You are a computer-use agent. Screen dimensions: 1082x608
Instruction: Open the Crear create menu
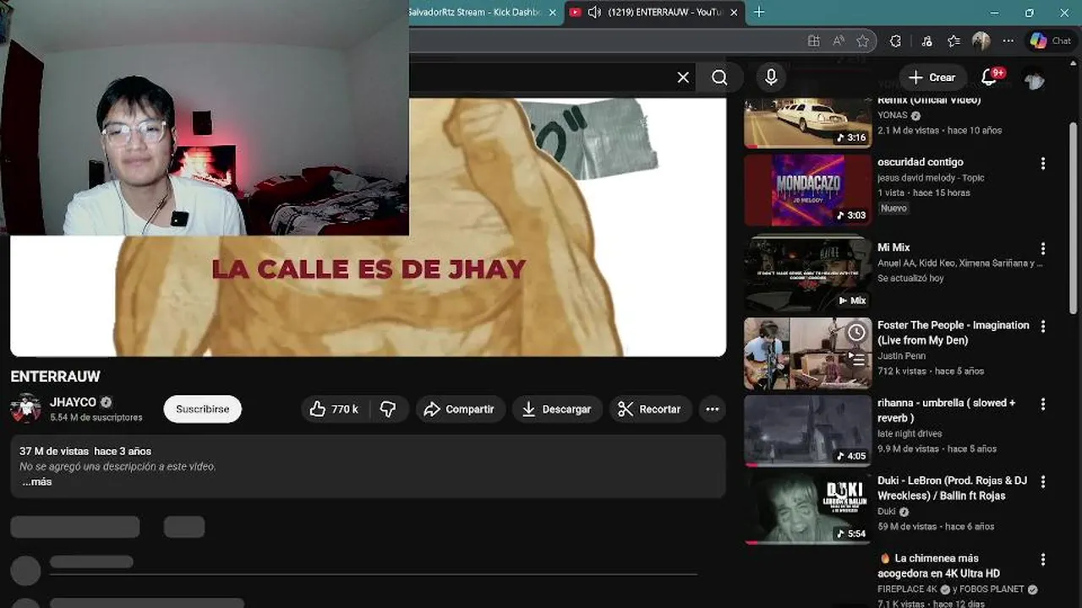[932, 78]
